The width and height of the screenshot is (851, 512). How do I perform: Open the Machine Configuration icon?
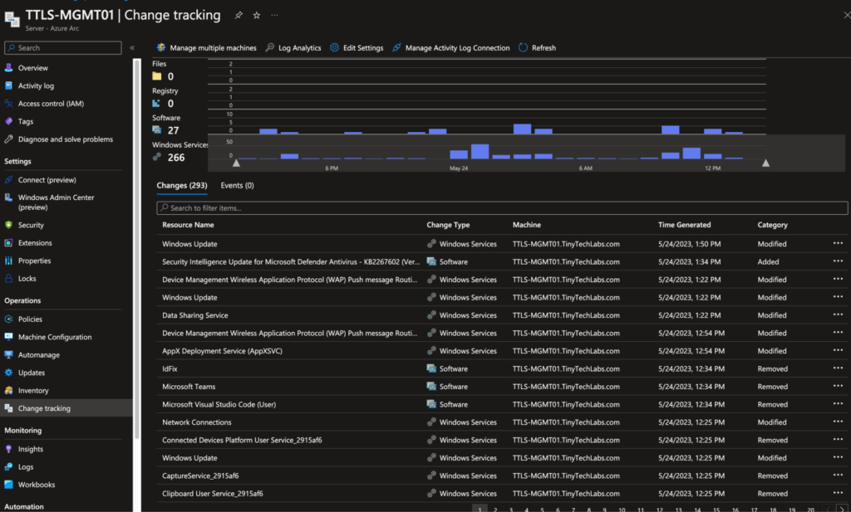point(8,337)
